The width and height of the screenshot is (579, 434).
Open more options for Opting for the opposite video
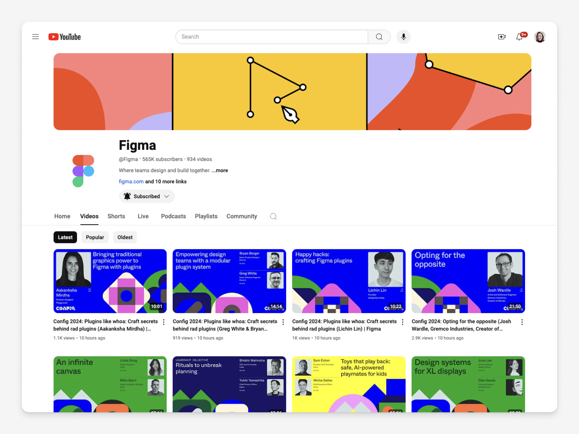[522, 322]
